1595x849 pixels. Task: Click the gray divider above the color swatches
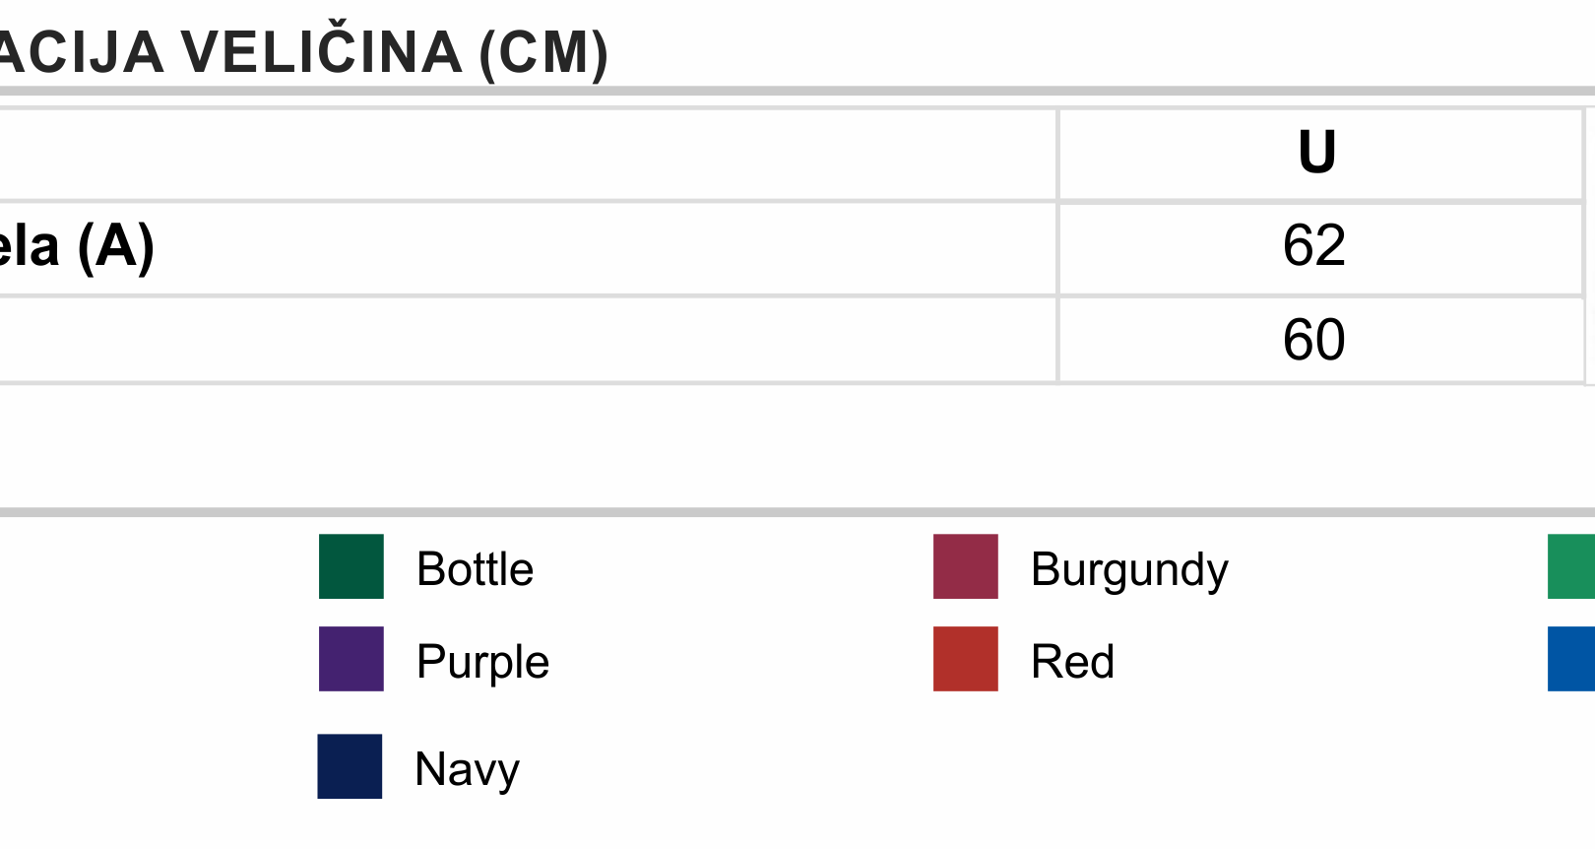(797, 512)
